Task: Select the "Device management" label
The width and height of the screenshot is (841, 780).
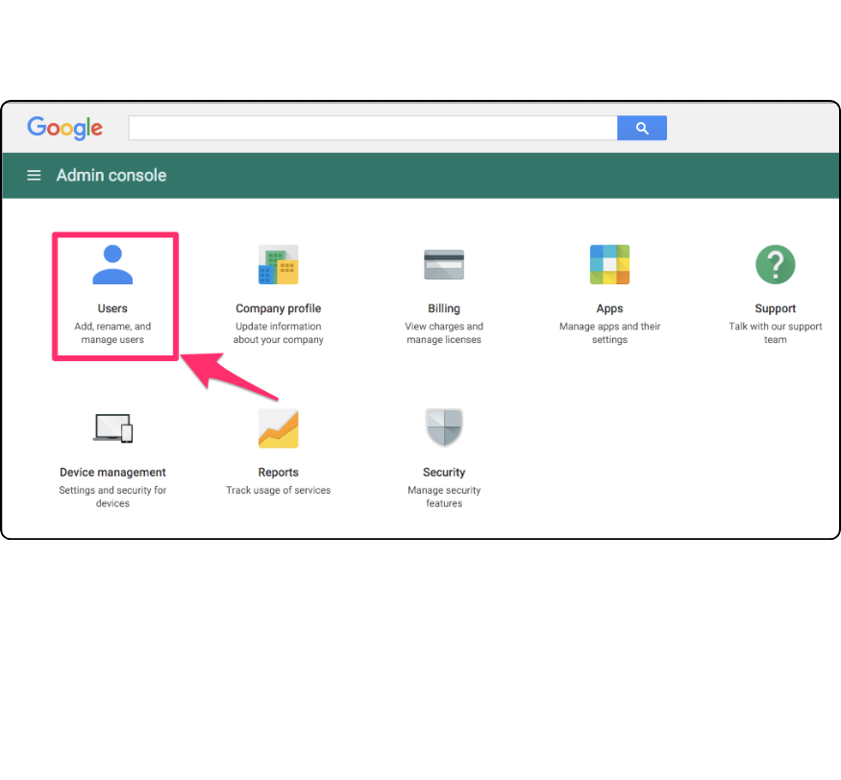Action: [x=112, y=473]
